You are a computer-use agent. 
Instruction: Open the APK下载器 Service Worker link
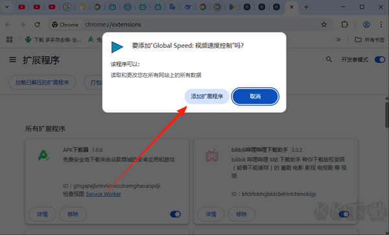(x=103, y=194)
